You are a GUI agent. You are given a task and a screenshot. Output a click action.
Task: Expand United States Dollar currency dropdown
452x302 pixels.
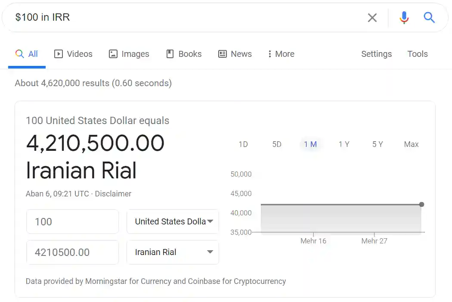[x=173, y=221]
